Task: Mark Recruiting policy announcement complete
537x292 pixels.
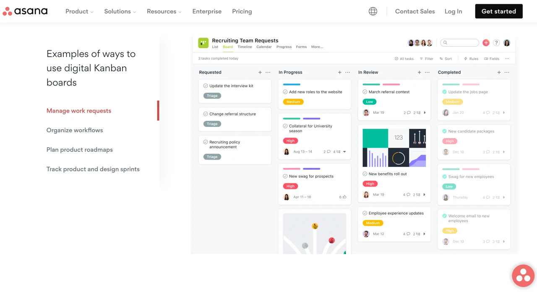Action: pos(206,142)
